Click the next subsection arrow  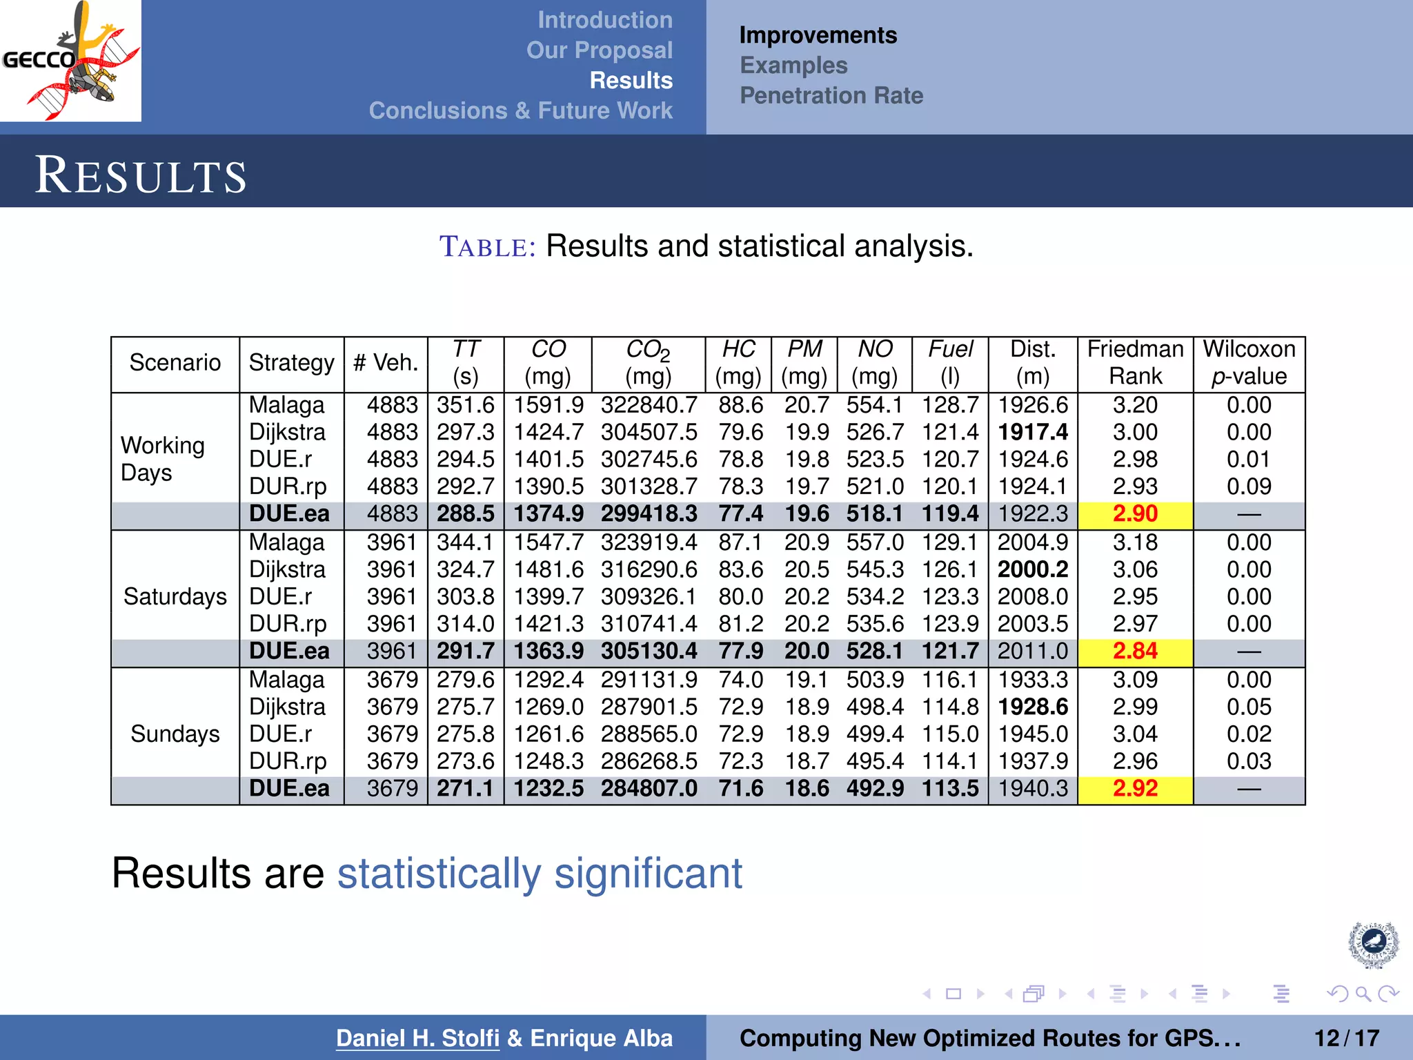point(1145,994)
